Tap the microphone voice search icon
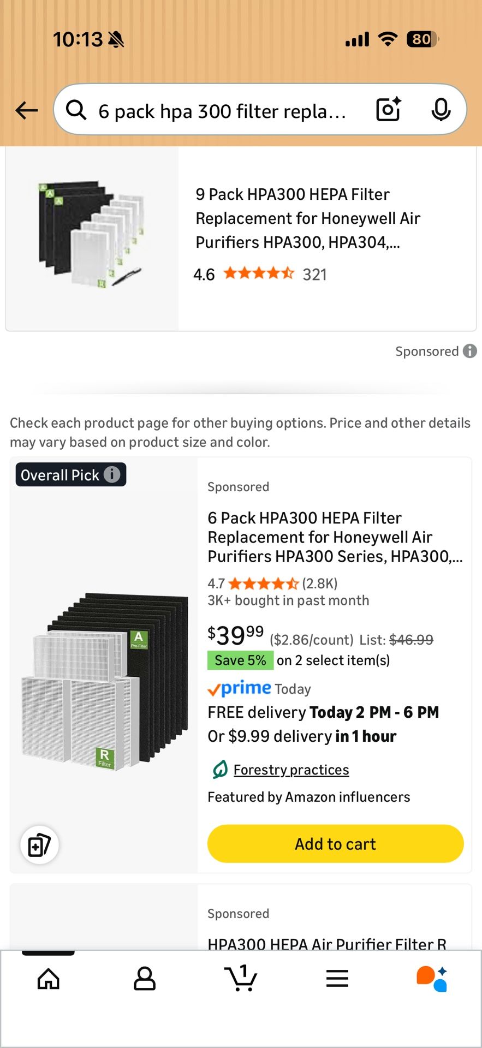Viewport: 482px width, 1048px height. click(441, 110)
